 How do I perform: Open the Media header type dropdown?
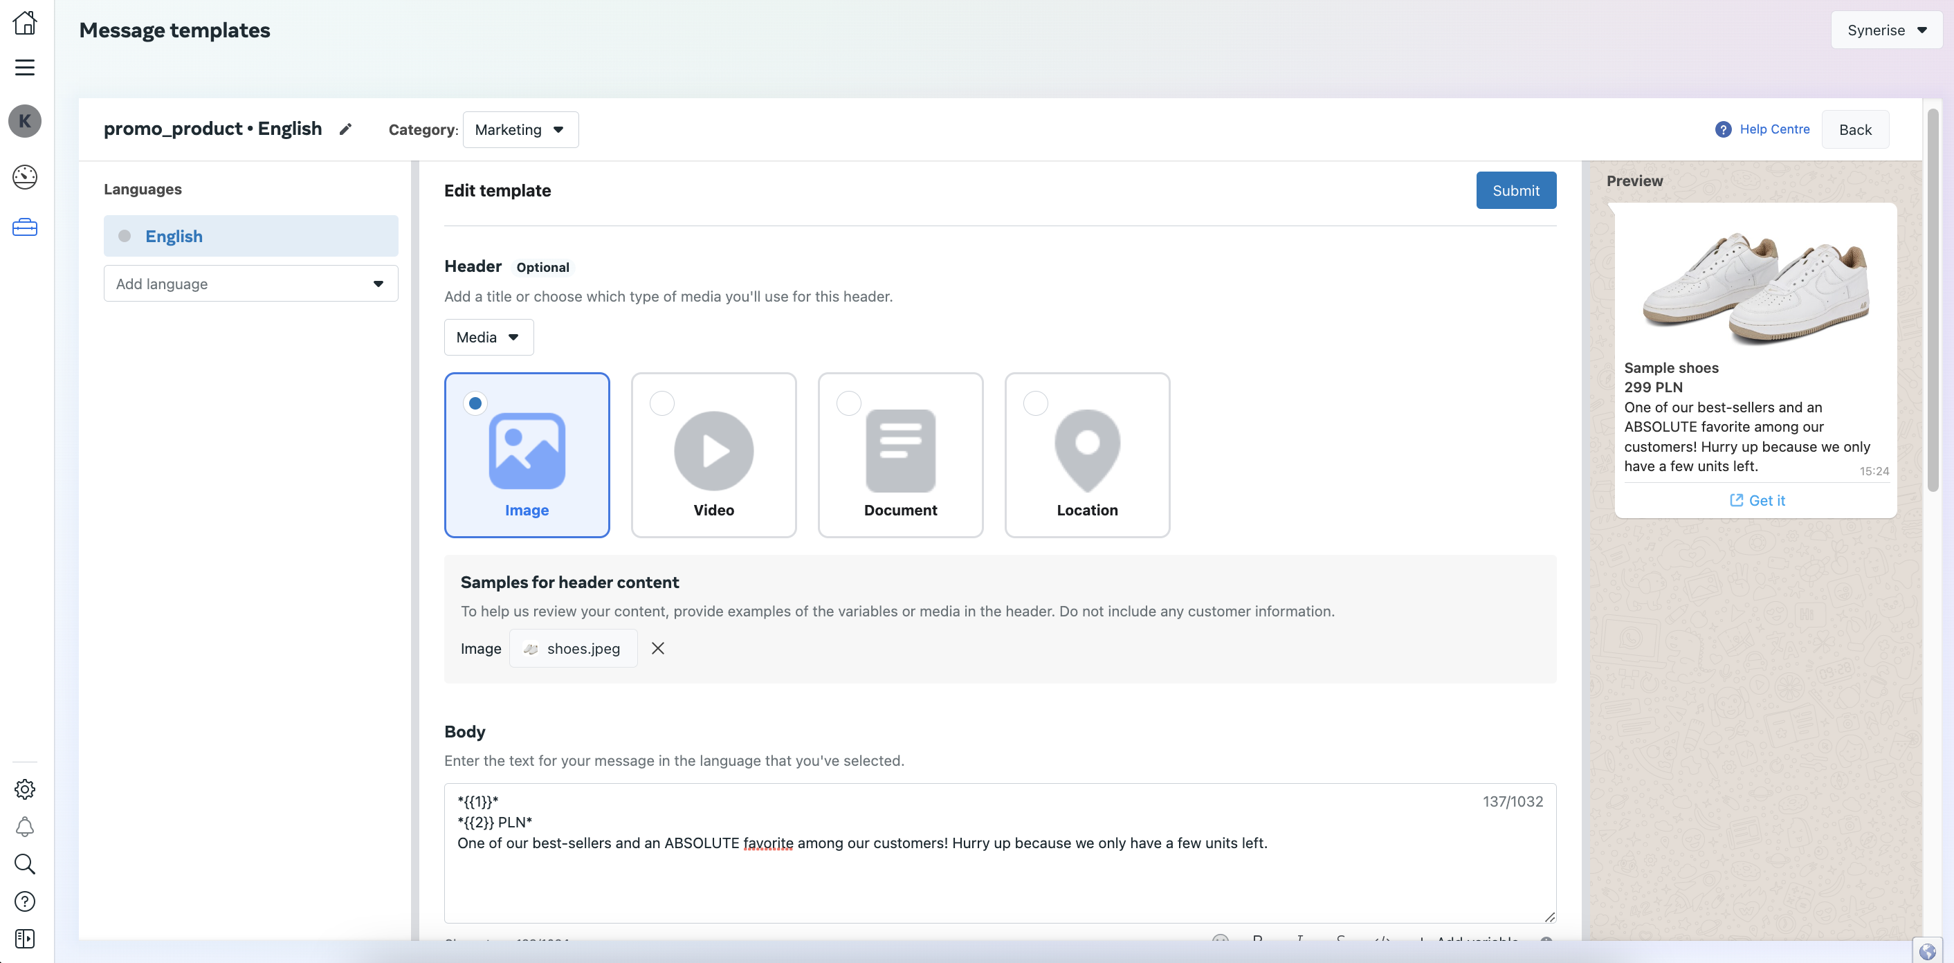pyautogui.click(x=488, y=338)
